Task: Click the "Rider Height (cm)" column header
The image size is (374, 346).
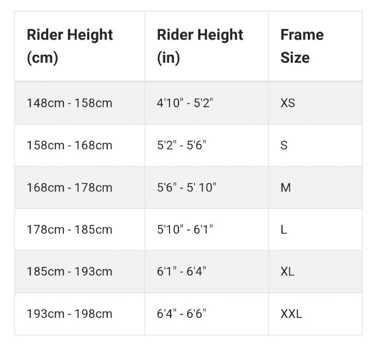Action: (70, 46)
